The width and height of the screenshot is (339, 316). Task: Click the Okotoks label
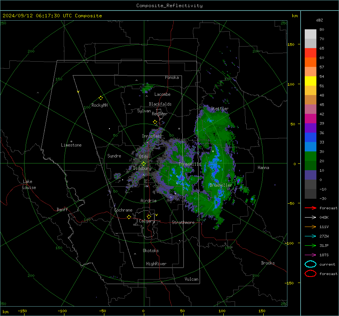click(151, 250)
